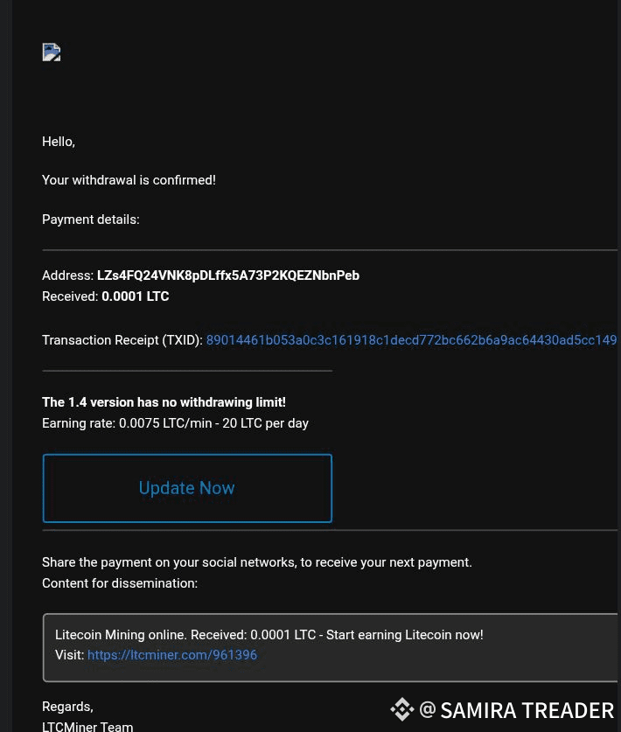
Task: Click 'Your withdrawal is confirmed!' text
Action: (x=129, y=180)
